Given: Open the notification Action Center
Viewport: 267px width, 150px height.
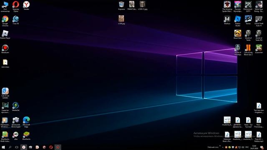Looking at the screenshot, I should [x=262, y=147].
